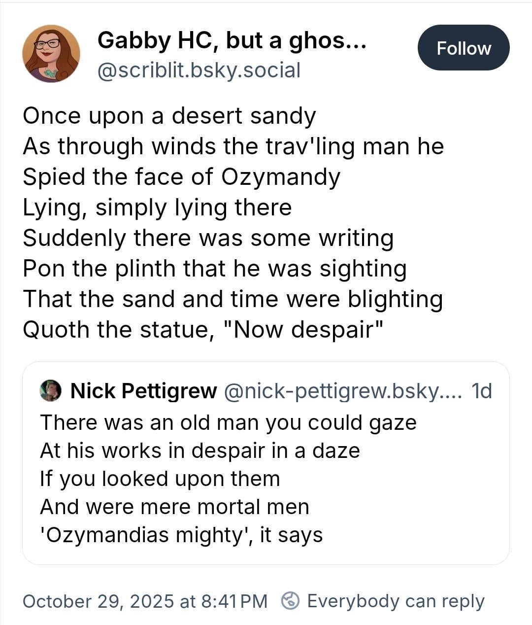The image size is (532, 625).
Task: Click the 'Ozymandias mighty, it says' line
Action: pos(181,535)
